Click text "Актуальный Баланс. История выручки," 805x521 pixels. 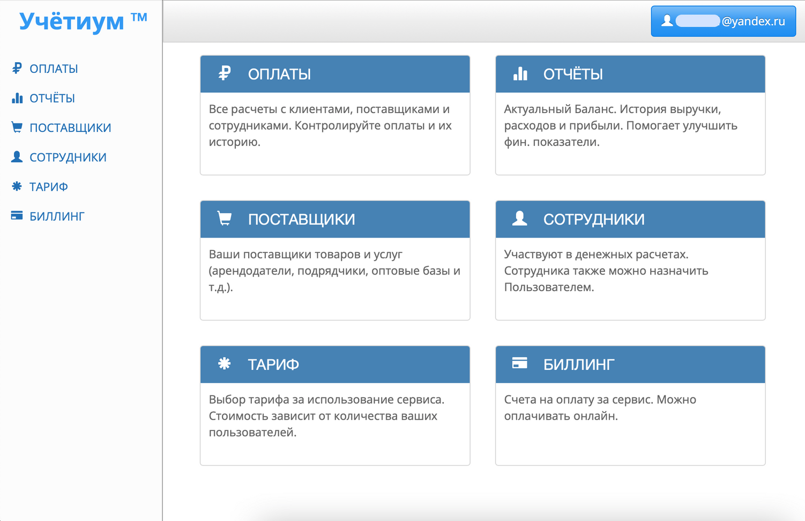point(613,109)
